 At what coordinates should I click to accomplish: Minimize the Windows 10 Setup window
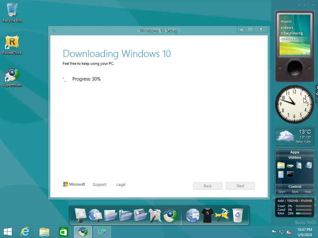coord(242,29)
